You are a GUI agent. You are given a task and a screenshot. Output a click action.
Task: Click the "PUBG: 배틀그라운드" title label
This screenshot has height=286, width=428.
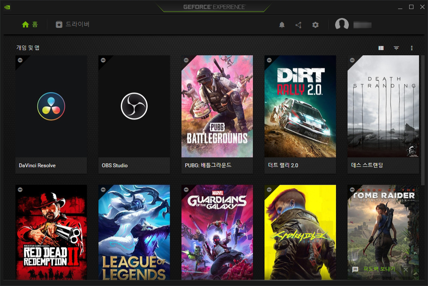coord(208,165)
